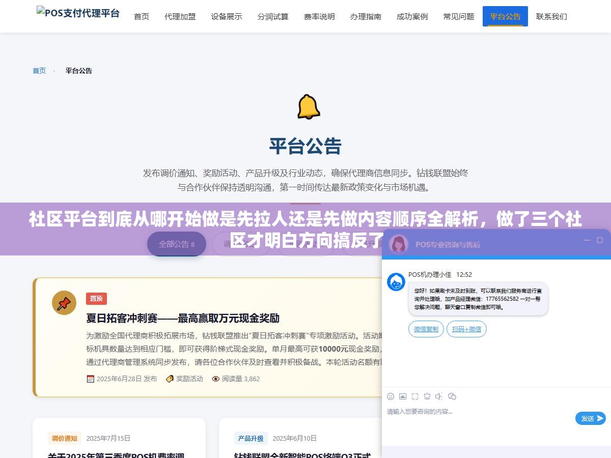Click the rate service flower icon
The image size is (611, 458).
click(427, 396)
